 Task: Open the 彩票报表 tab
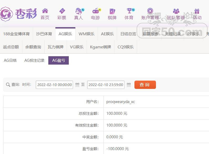pos(150,34)
